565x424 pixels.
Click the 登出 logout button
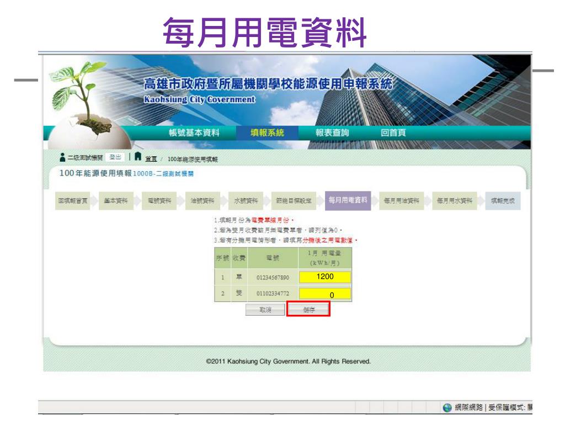coord(115,157)
